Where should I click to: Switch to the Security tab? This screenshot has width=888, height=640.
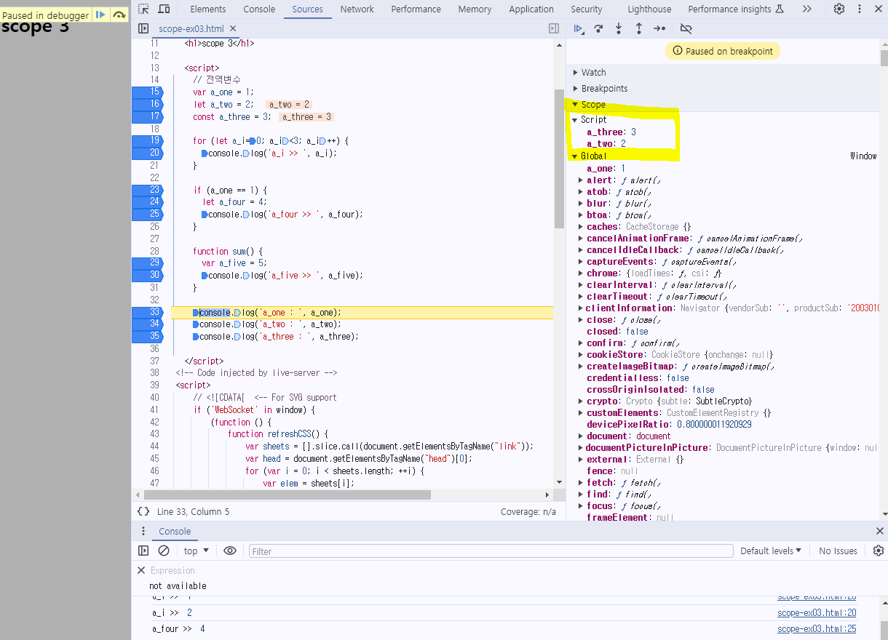586,9
